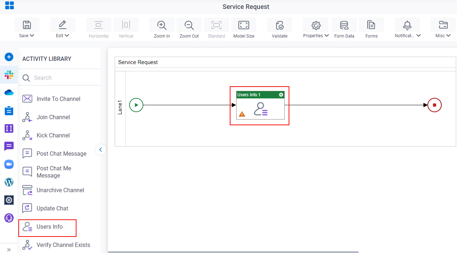Click the Zoom Out icon
457x253 pixels.
[x=189, y=25]
